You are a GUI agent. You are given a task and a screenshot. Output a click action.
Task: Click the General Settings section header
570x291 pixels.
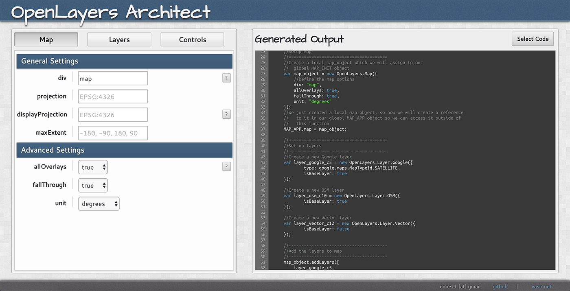click(124, 61)
